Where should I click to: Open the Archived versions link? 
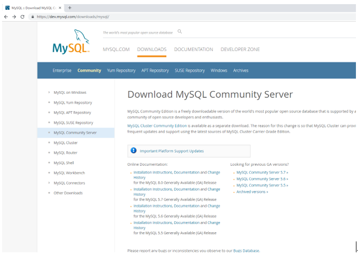coord(252,192)
